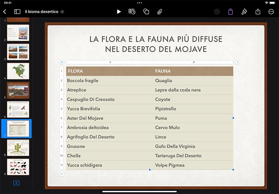Select the Tartaruga Del Deserto cell

(194, 156)
